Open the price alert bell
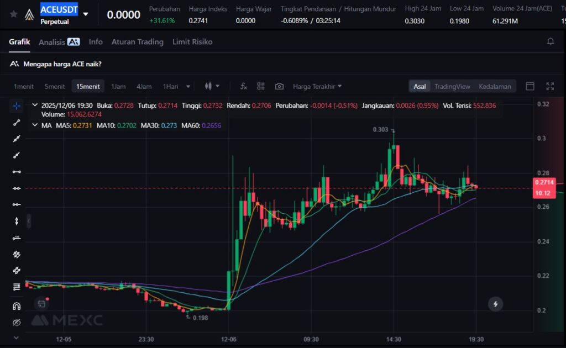 550,42
